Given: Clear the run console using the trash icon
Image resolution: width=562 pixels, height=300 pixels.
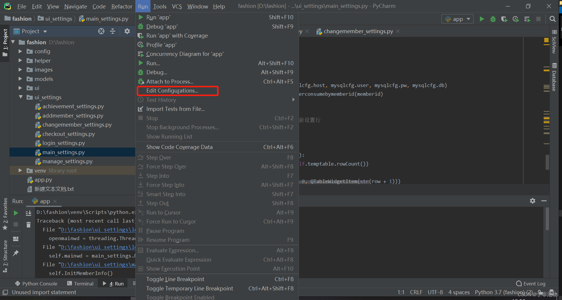Looking at the screenshot, I should (28, 225).
